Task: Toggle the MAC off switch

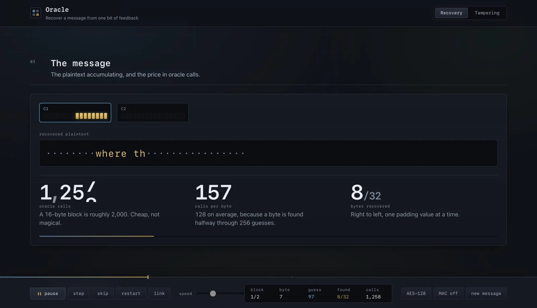Action: (448, 294)
